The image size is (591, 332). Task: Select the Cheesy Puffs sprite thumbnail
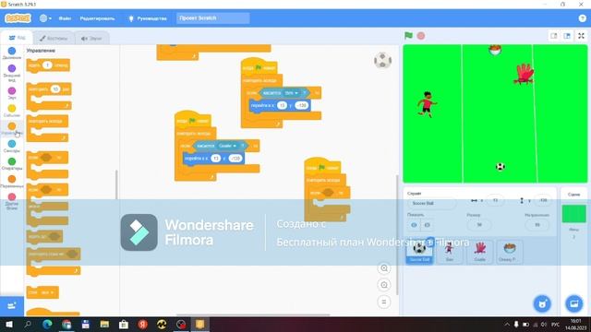[510, 252]
